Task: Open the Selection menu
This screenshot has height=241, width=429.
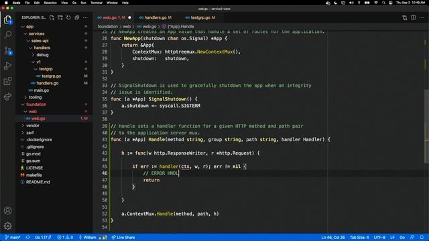Action: pyautogui.click(x=50, y=3)
